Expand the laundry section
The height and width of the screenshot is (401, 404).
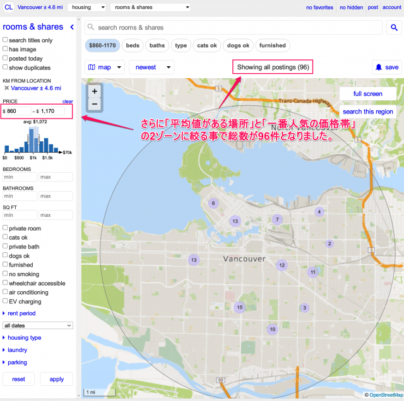(x=15, y=350)
